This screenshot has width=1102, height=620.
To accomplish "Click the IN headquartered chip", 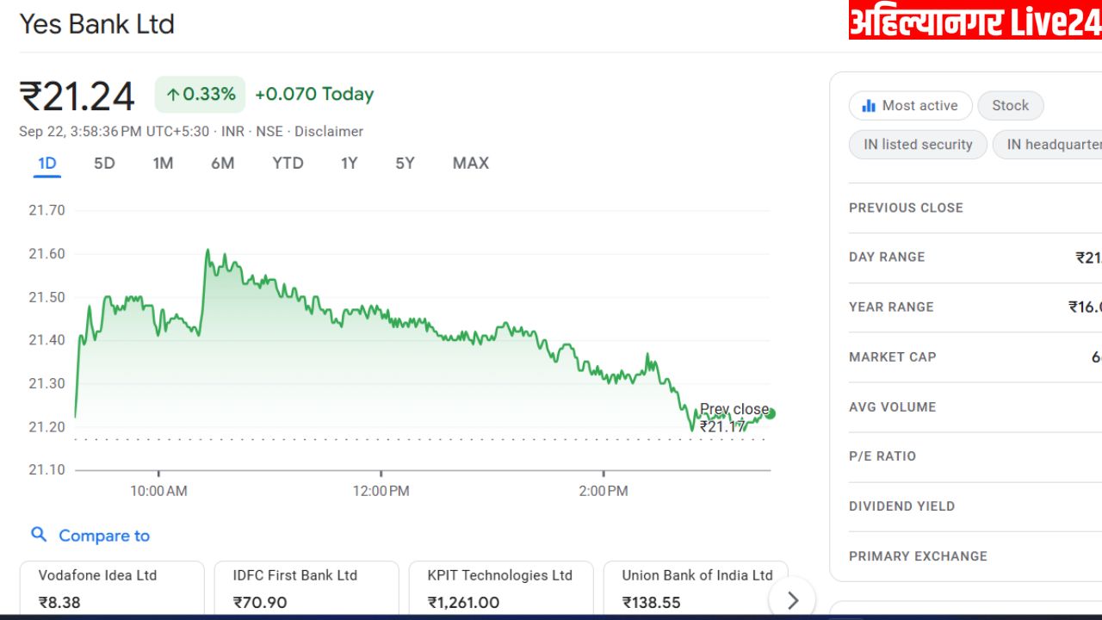I will coord(1048,145).
